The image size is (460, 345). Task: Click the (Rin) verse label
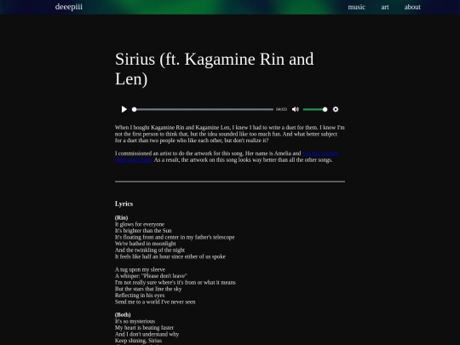[x=121, y=218]
